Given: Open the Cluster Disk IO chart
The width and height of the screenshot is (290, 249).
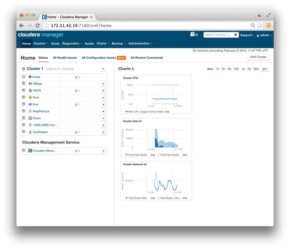Looking at the screenshot, I should (x=156, y=138).
